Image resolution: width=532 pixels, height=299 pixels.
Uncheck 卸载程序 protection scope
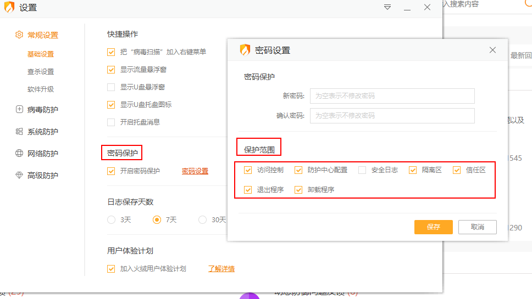298,190
